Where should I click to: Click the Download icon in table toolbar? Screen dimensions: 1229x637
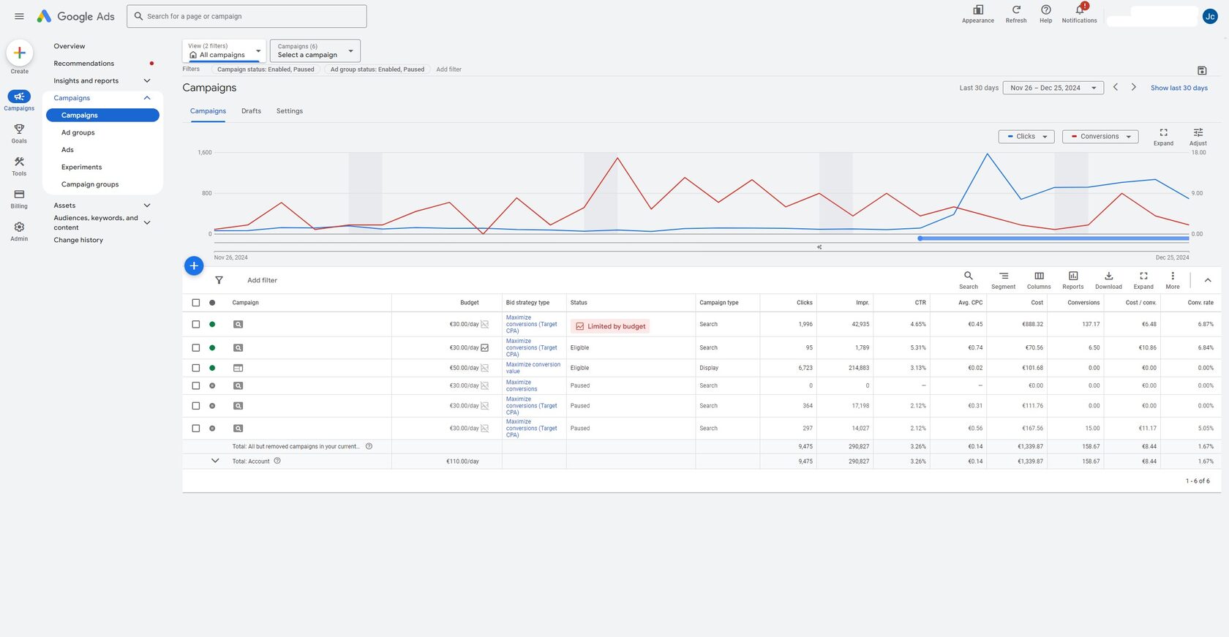click(1108, 276)
